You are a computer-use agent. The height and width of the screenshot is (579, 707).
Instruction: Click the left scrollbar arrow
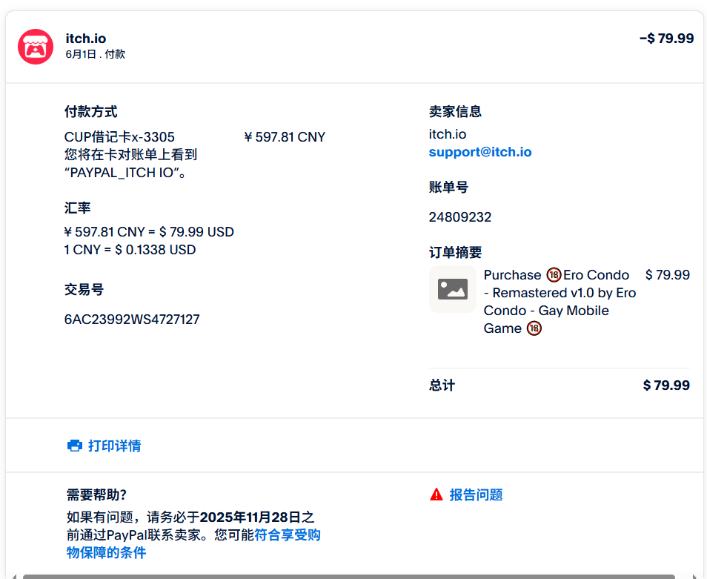14,576
